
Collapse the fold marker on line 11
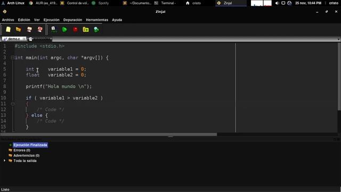[x=12, y=103]
